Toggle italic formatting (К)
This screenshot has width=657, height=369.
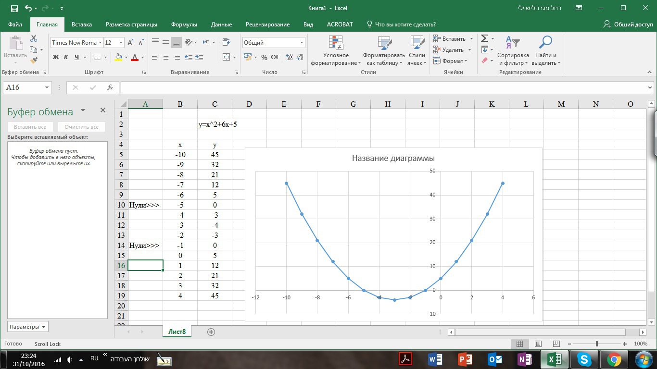coord(66,57)
